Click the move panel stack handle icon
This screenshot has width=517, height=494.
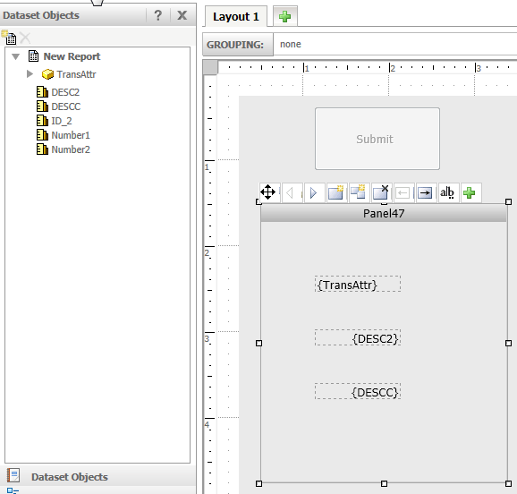267,192
